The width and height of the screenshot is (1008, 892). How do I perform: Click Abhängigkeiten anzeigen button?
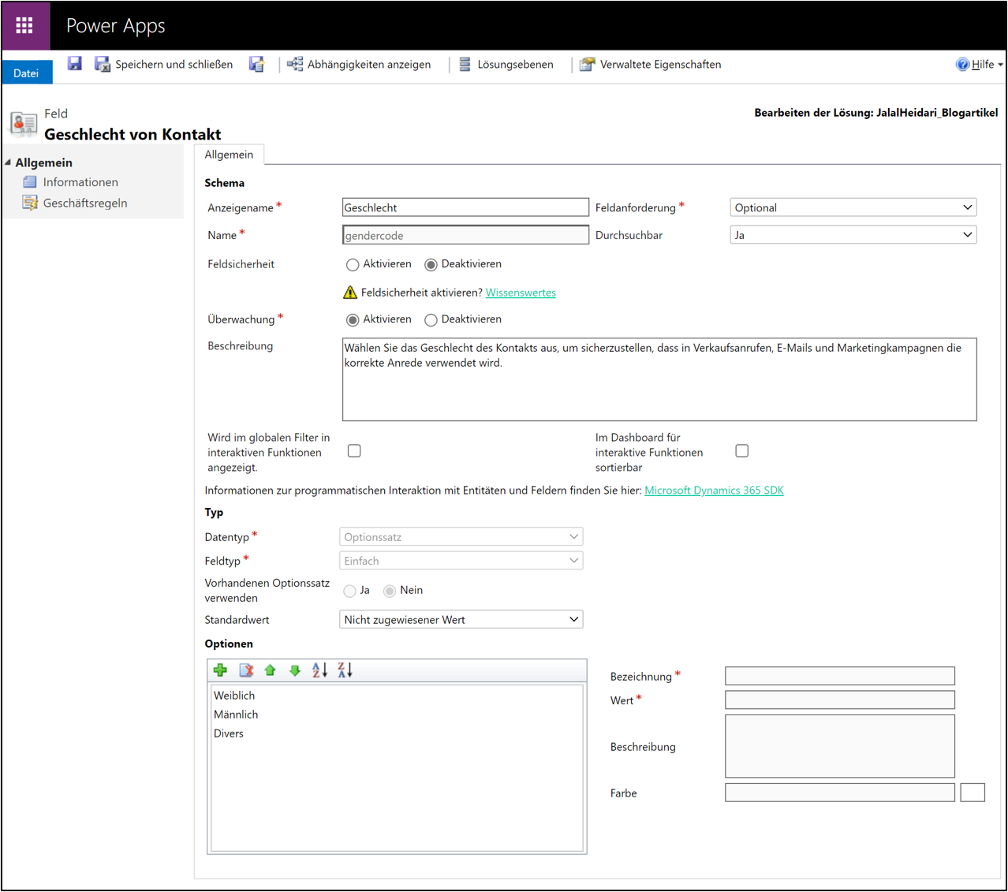pos(359,65)
